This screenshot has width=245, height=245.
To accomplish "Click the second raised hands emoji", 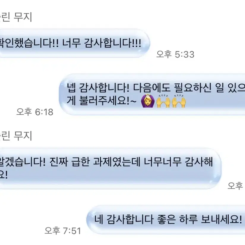I will point(178,101).
